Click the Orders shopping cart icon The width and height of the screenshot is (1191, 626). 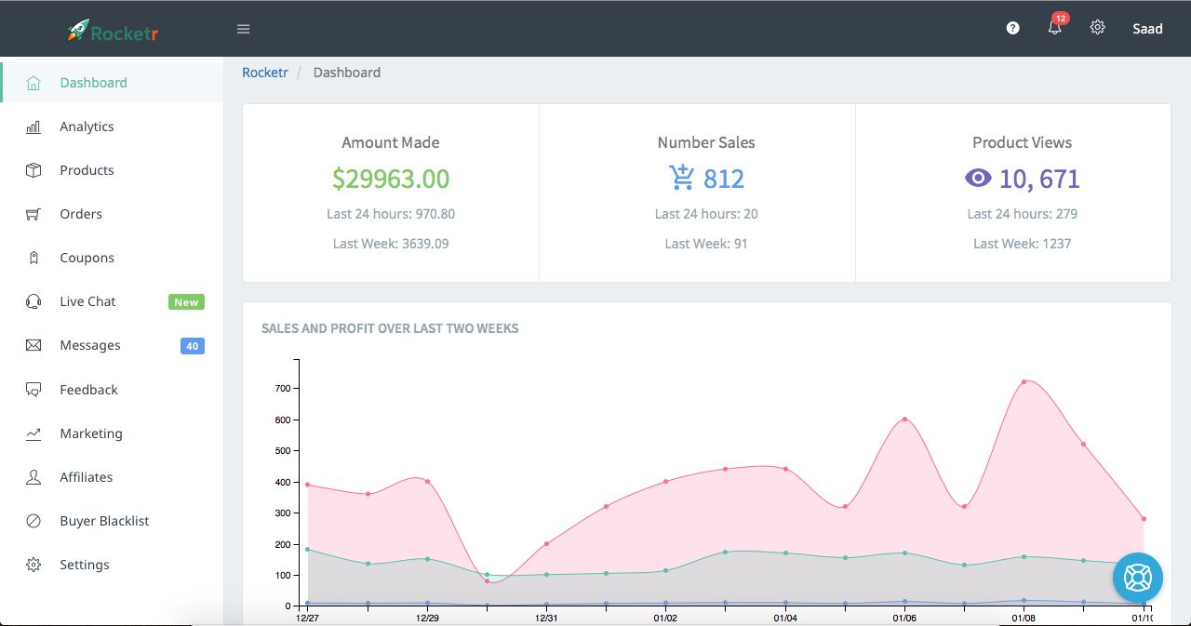(33, 214)
